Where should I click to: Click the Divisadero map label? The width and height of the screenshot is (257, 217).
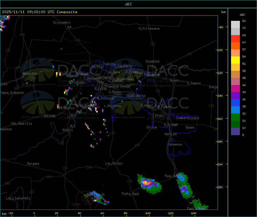(62, 23)
